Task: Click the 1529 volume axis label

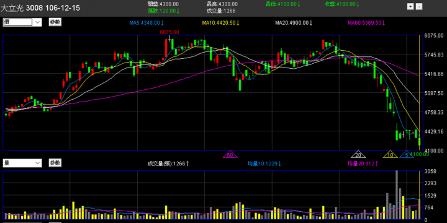Action: click(x=430, y=195)
